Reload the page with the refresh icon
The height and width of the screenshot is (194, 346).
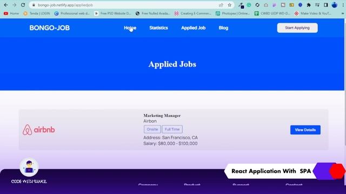tap(23, 5)
